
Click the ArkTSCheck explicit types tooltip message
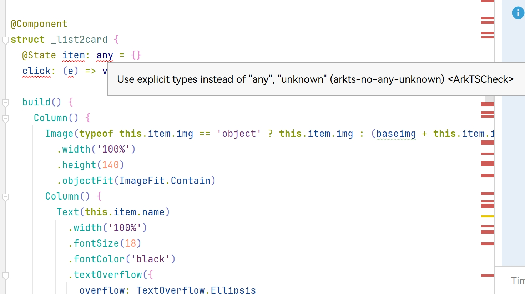pyautogui.click(x=315, y=79)
